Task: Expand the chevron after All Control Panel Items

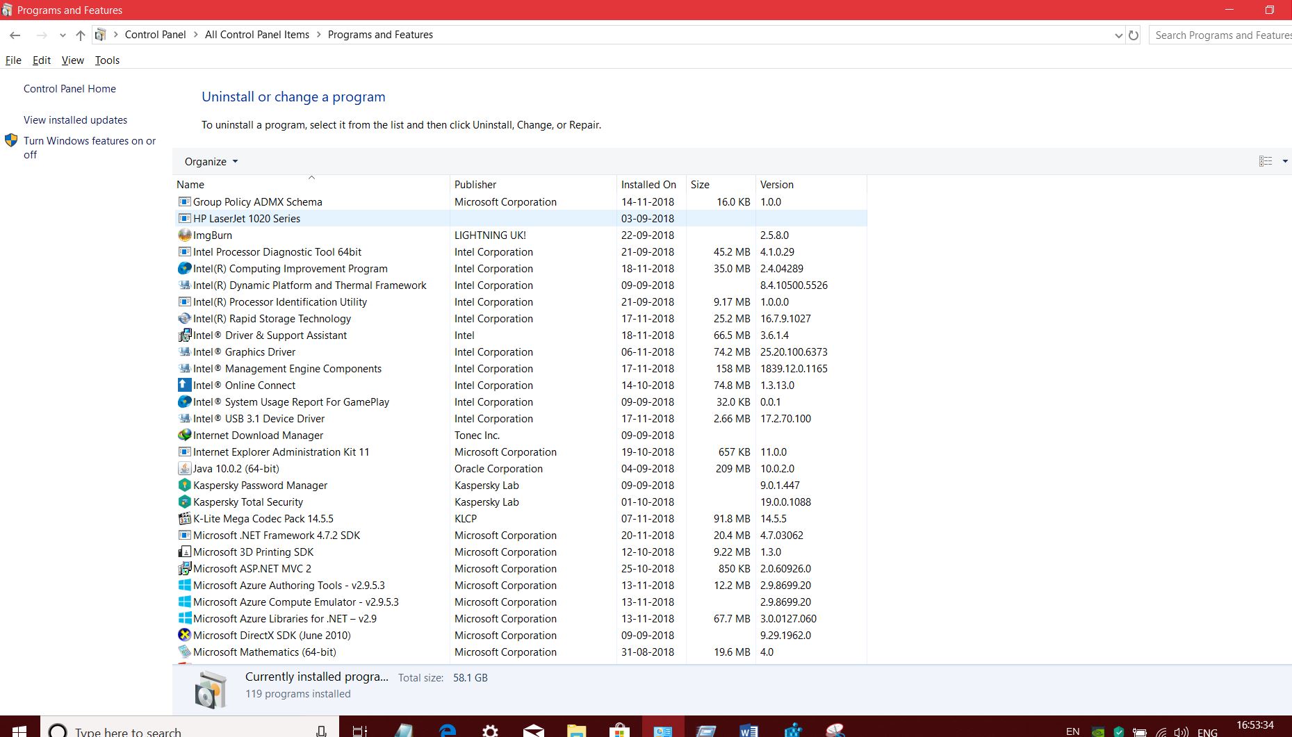Action: tap(319, 35)
